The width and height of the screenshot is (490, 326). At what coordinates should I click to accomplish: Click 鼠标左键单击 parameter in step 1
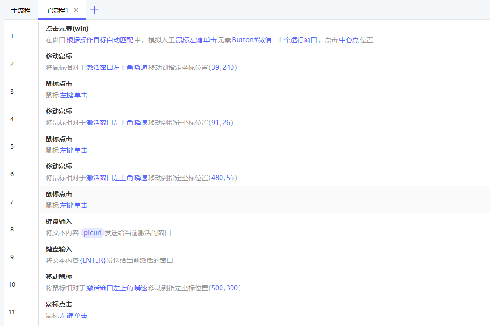tap(196, 40)
